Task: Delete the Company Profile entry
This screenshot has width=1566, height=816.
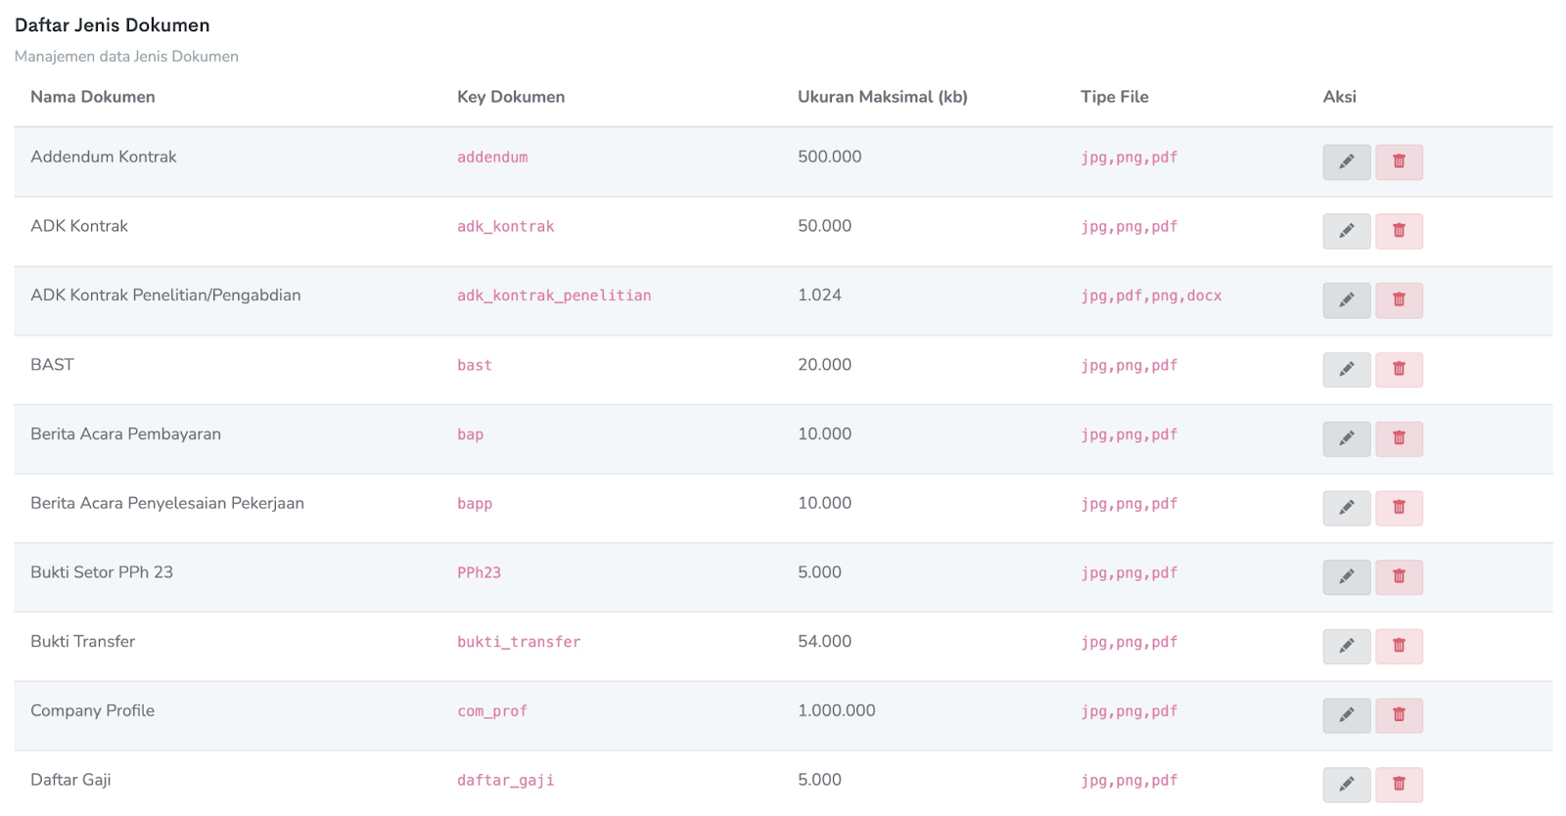Action: coord(1399,715)
